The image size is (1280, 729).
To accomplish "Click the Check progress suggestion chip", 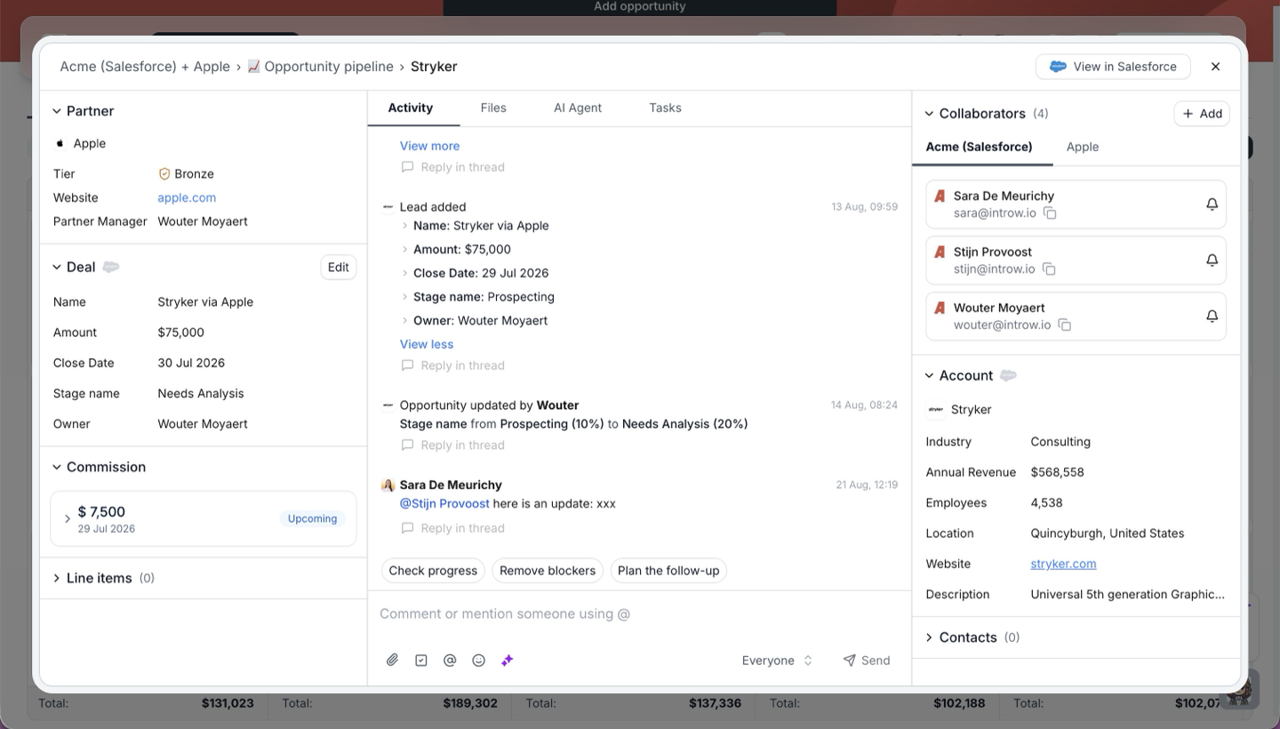I will point(433,571).
